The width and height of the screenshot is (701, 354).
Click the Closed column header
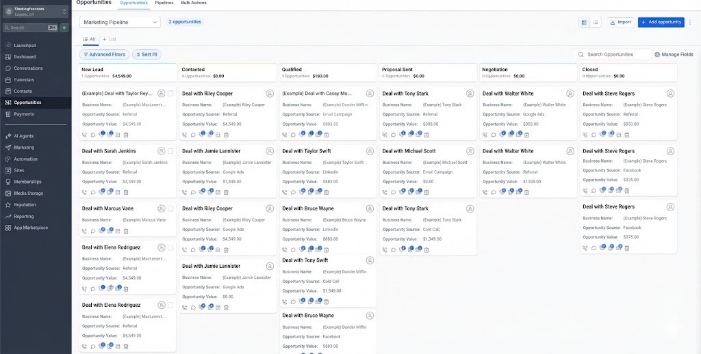pos(628,72)
